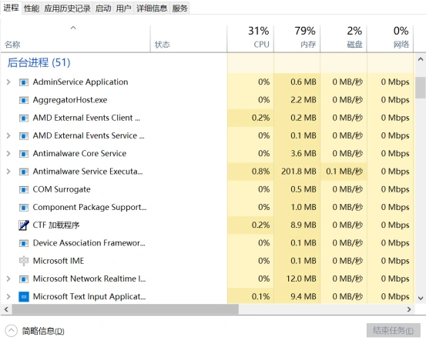Click the horizontal scrollbar right arrow

(x=409, y=309)
